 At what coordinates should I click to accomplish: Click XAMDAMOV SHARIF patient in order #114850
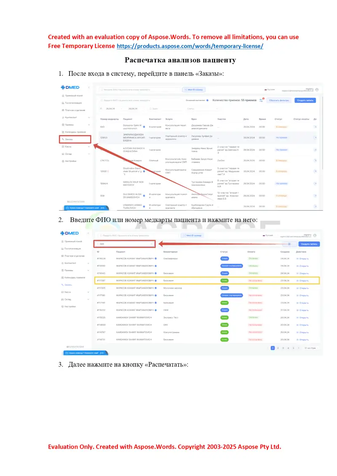[134, 325]
